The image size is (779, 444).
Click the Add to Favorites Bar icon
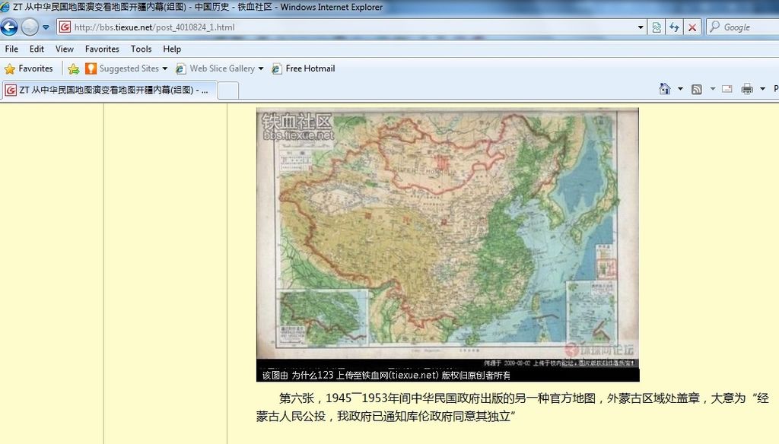[74, 68]
